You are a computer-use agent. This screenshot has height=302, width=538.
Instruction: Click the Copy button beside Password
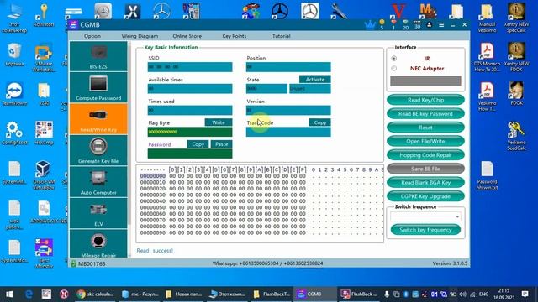click(x=198, y=144)
